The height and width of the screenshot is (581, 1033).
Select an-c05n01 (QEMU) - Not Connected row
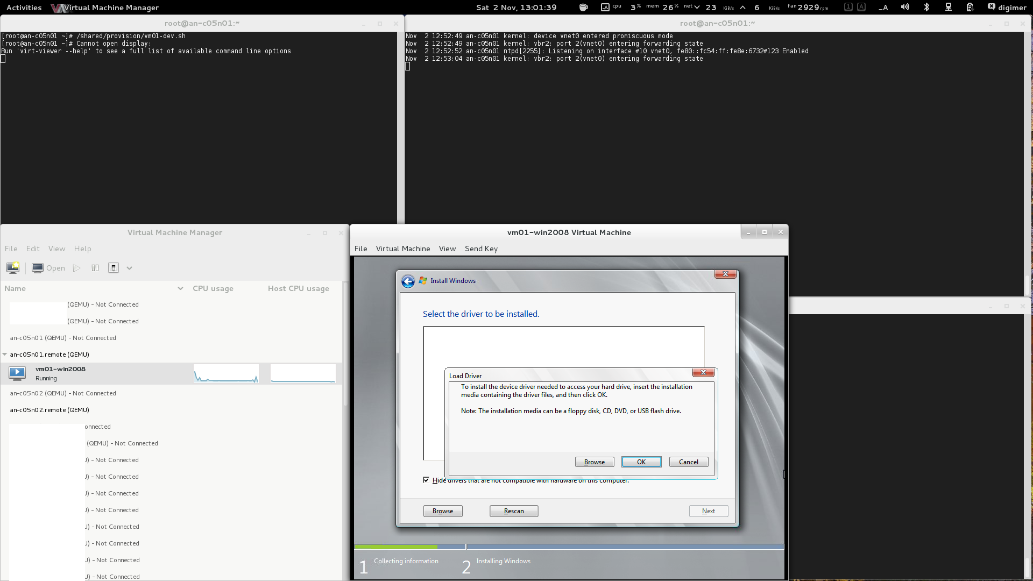pos(171,338)
